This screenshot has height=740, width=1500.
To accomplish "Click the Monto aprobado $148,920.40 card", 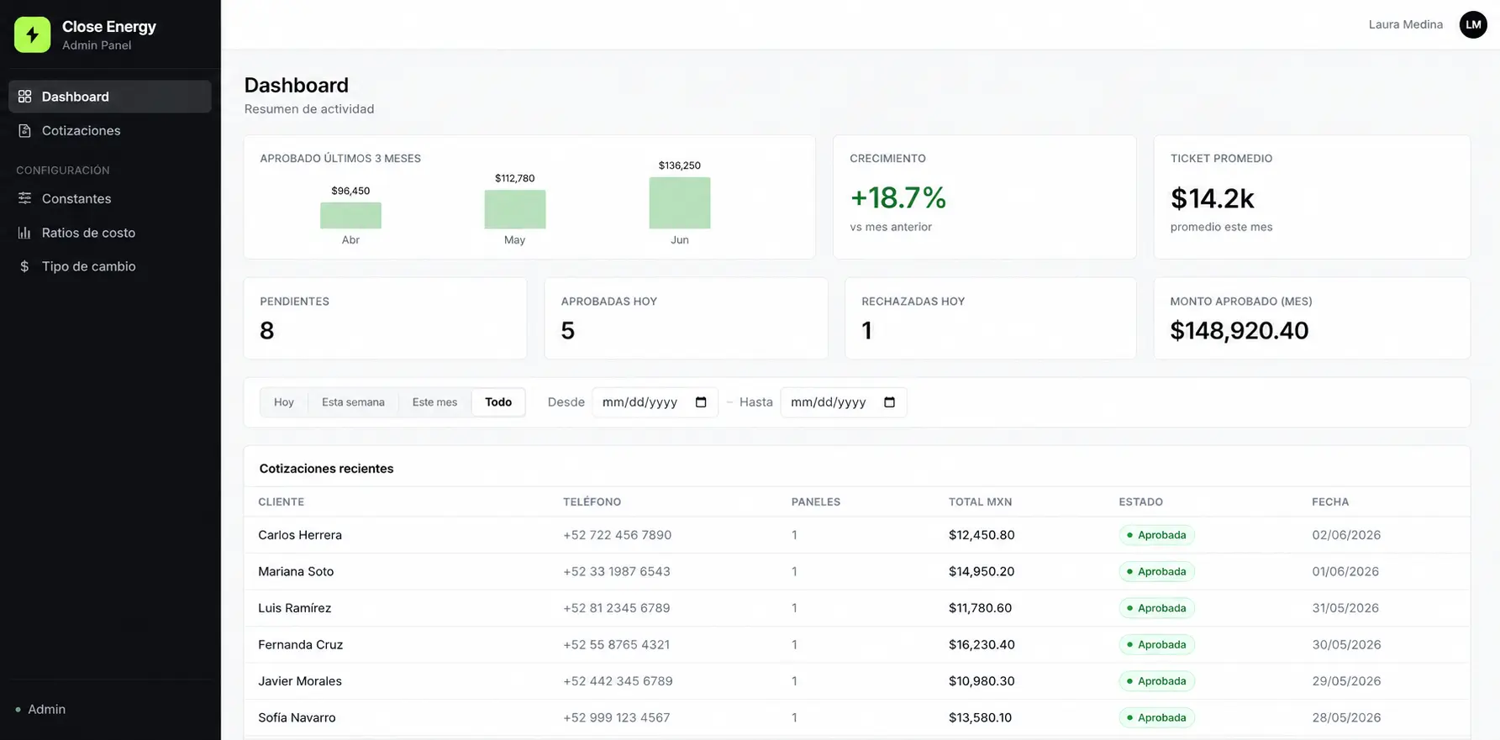I will click(x=1312, y=318).
